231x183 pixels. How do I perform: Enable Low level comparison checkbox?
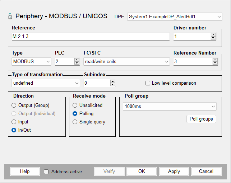pos(148,83)
